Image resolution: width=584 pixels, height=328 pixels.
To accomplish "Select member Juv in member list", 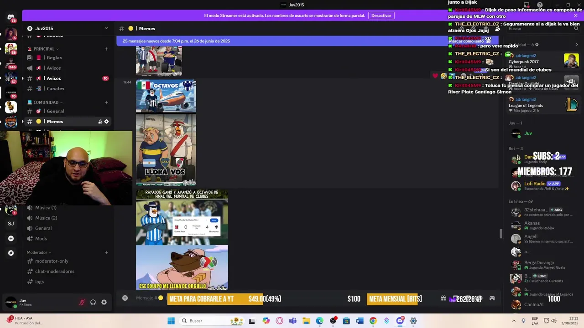I will pyautogui.click(x=543, y=133).
